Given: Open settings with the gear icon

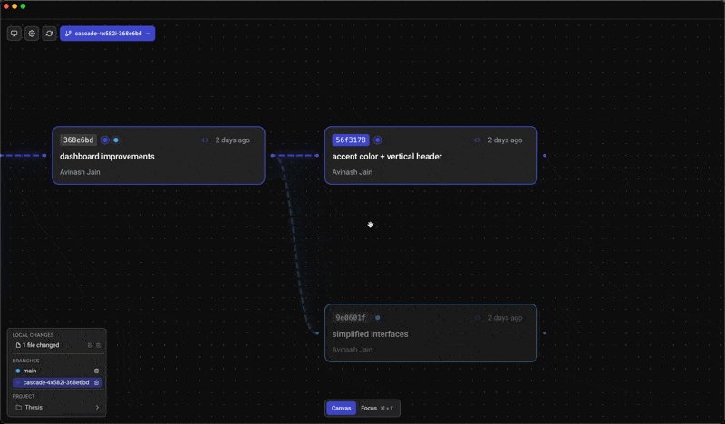Looking at the screenshot, I should pos(32,34).
